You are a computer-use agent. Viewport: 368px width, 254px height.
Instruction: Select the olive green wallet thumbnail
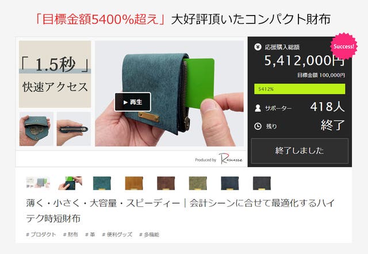pos(198,183)
